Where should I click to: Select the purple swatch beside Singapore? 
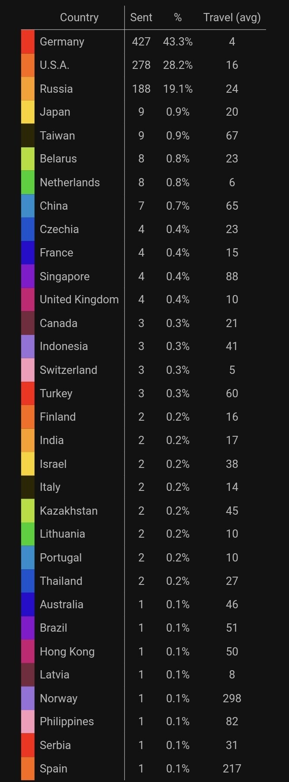point(28,276)
